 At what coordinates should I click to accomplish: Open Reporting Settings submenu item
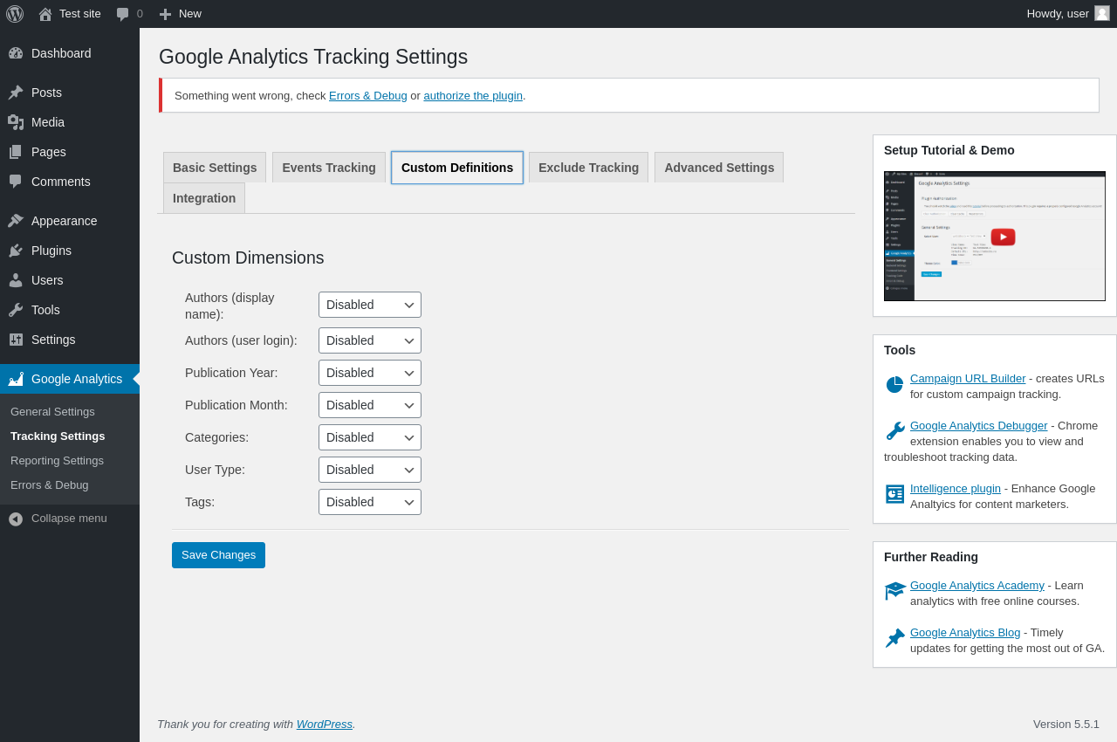(x=57, y=460)
